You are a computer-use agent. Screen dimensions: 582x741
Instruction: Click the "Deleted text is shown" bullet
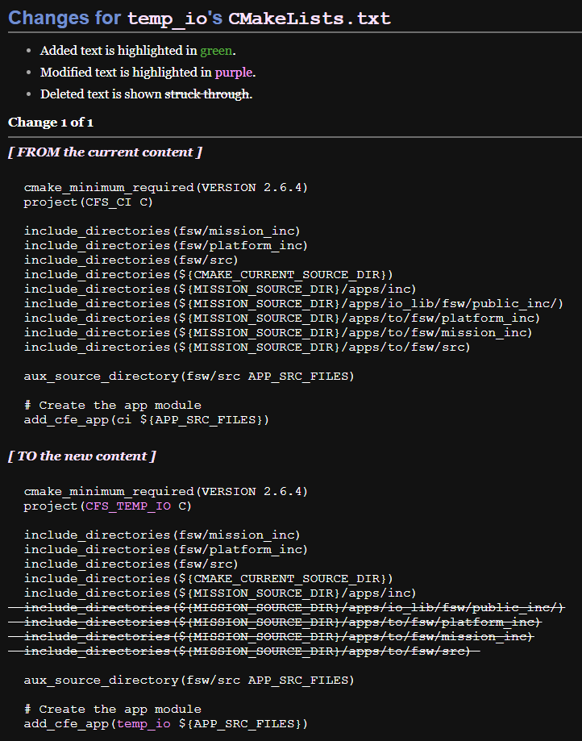pos(101,94)
